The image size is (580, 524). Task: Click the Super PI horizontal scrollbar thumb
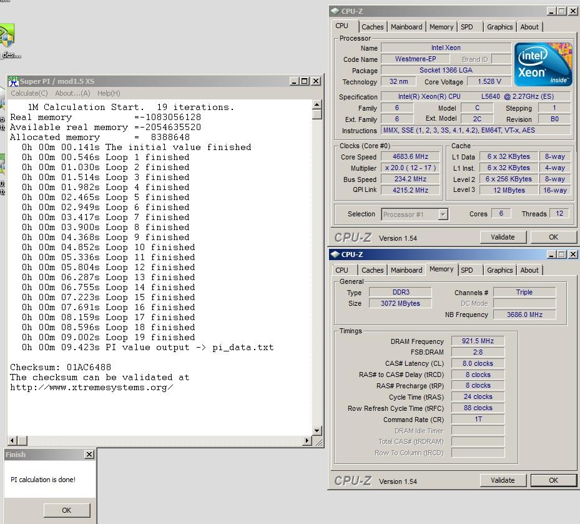pos(22,441)
